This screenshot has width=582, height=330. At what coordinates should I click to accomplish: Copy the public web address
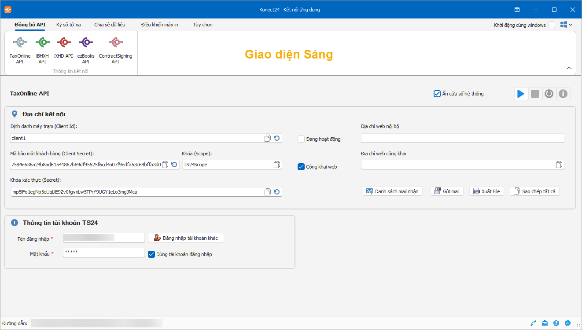pyautogui.click(x=559, y=165)
